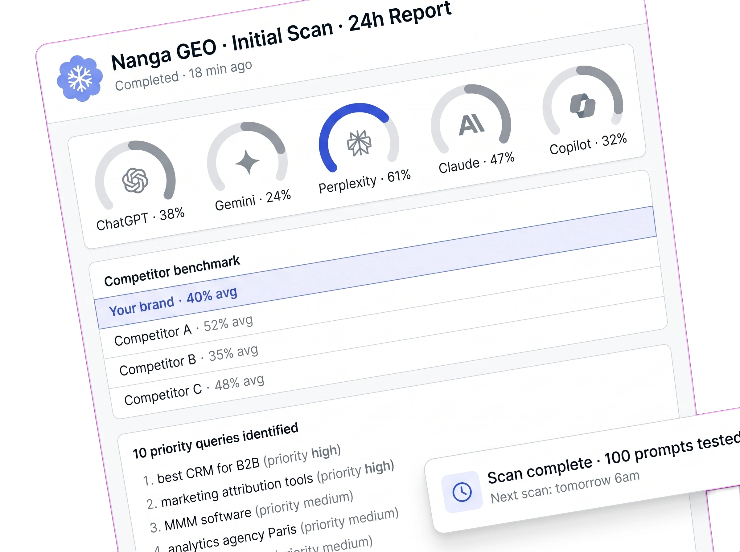Click the Completed · 18 min ago status
Image resolution: width=740 pixels, height=552 pixels.
point(183,75)
